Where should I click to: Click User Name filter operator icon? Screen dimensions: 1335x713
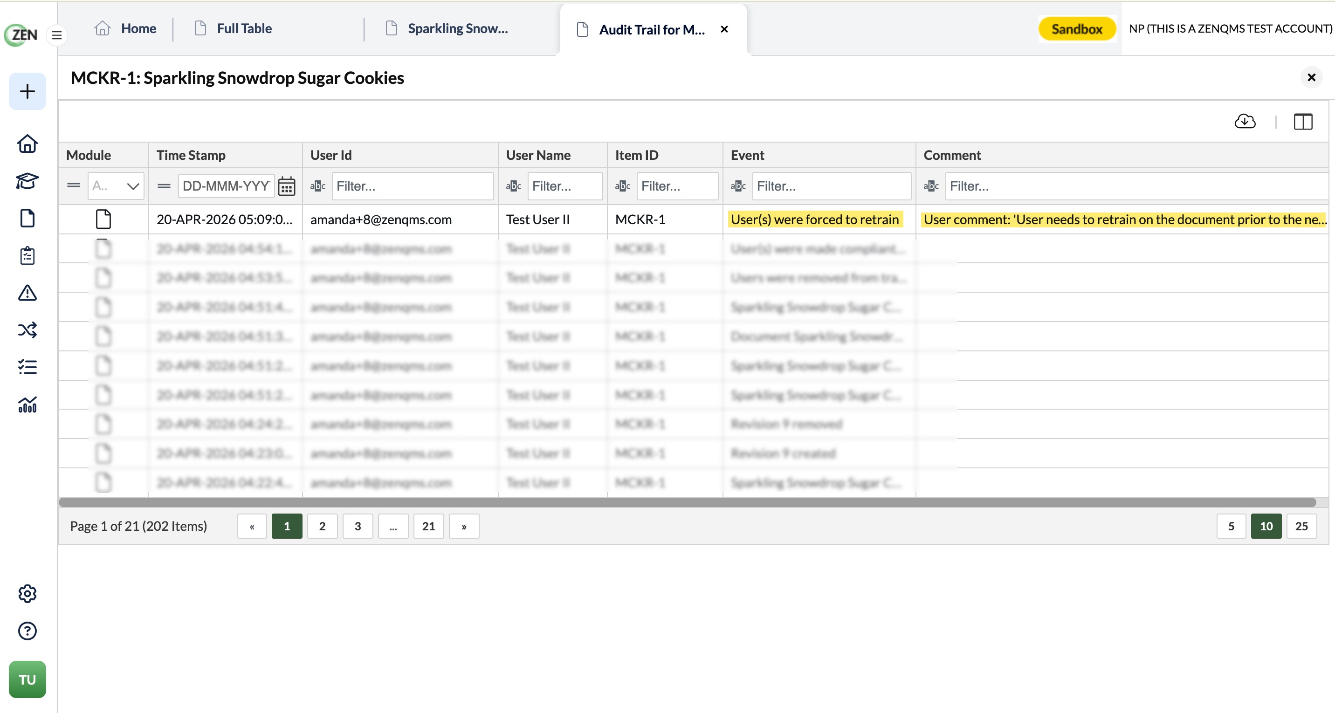(514, 186)
